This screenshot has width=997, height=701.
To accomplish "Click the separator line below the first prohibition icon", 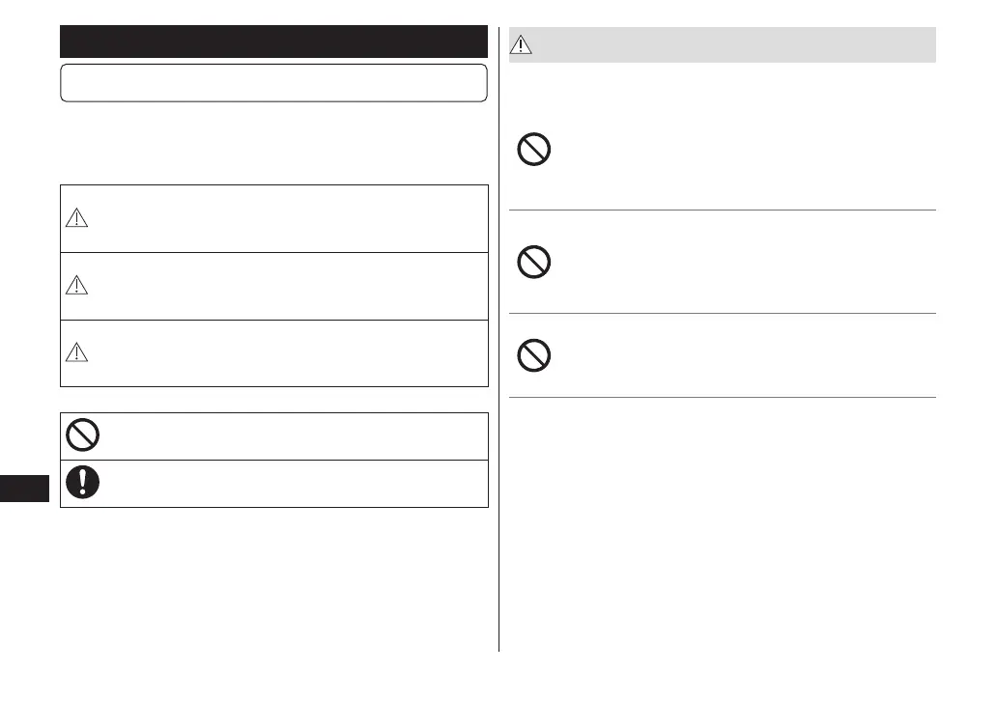I will tap(723, 210).
